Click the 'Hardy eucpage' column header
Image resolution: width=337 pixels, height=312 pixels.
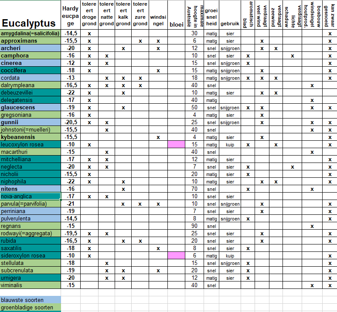pyautogui.click(x=71, y=15)
